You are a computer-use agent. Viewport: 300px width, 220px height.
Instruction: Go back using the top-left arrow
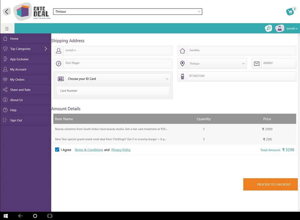click(7, 12)
